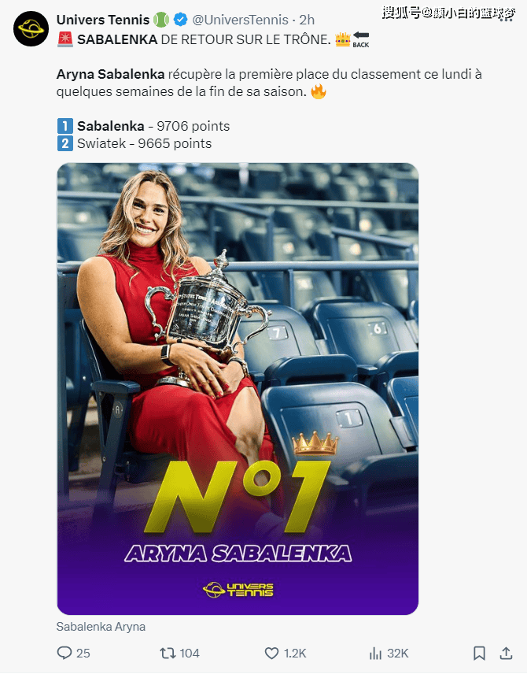Bookmark this tweet

click(479, 653)
